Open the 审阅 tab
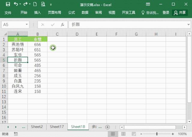Screen dimensions: 192x137 98,13
